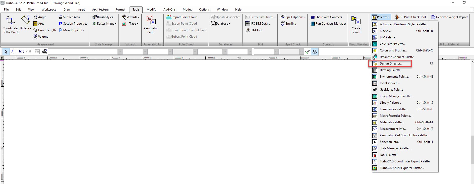474x184 pixels.
Task: Open Section Properties
Action: point(73,24)
